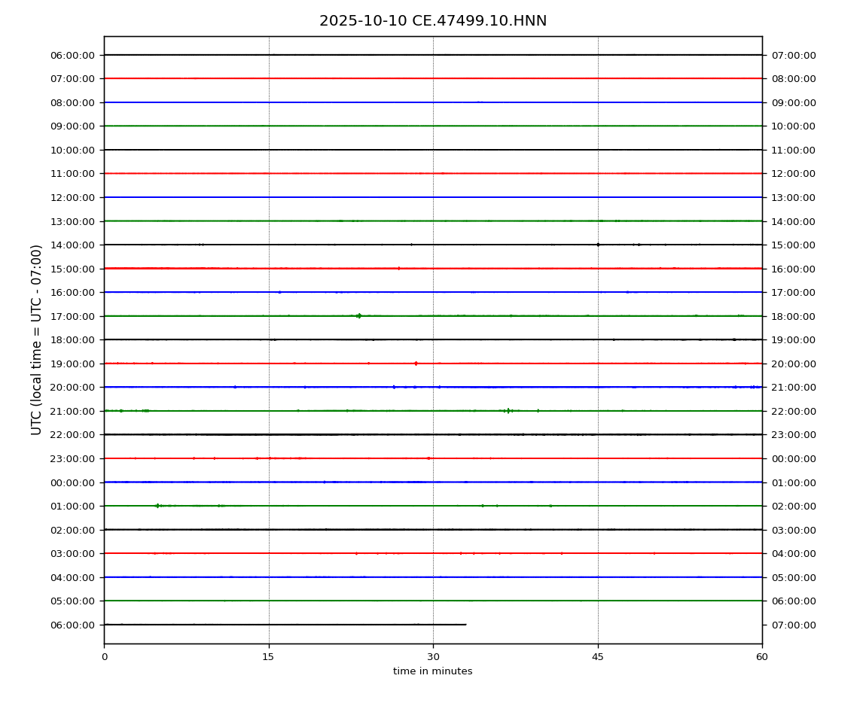Screen dimensions: 866x715
Task: Select the 45 minute x-axis tick label
Action: point(598,657)
